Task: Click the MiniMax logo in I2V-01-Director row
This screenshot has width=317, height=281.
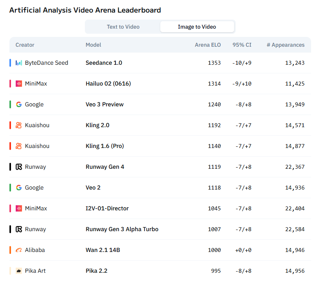Action: click(19, 208)
